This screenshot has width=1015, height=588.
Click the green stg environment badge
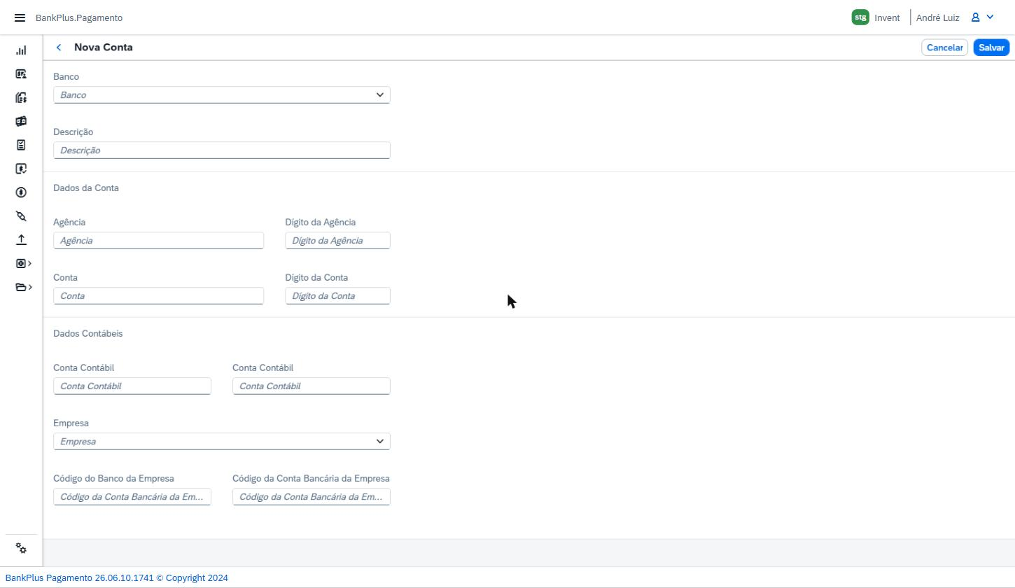click(x=860, y=17)
